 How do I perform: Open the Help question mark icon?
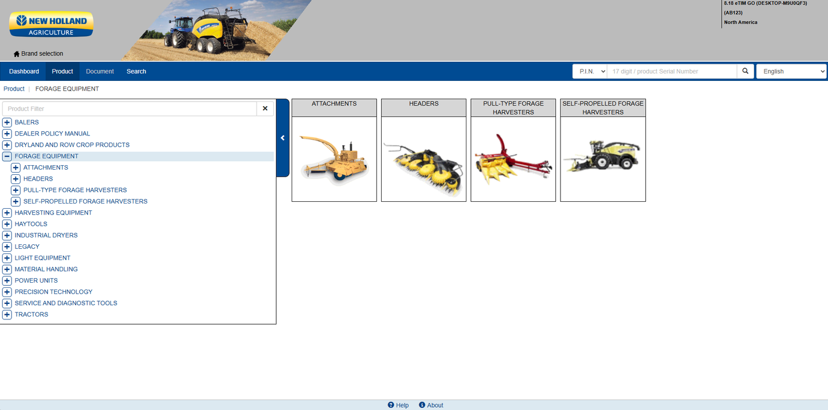coord(391,405)
